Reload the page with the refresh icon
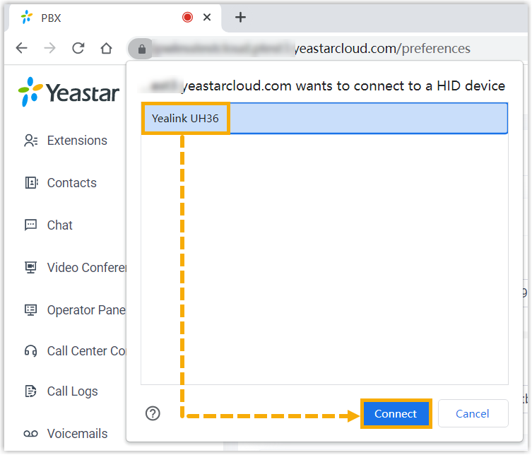The width and height of the screenshot is (532, 455). (x=78, y=48)
